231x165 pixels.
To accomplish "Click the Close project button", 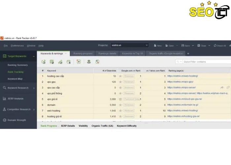I will pos(202,46).
